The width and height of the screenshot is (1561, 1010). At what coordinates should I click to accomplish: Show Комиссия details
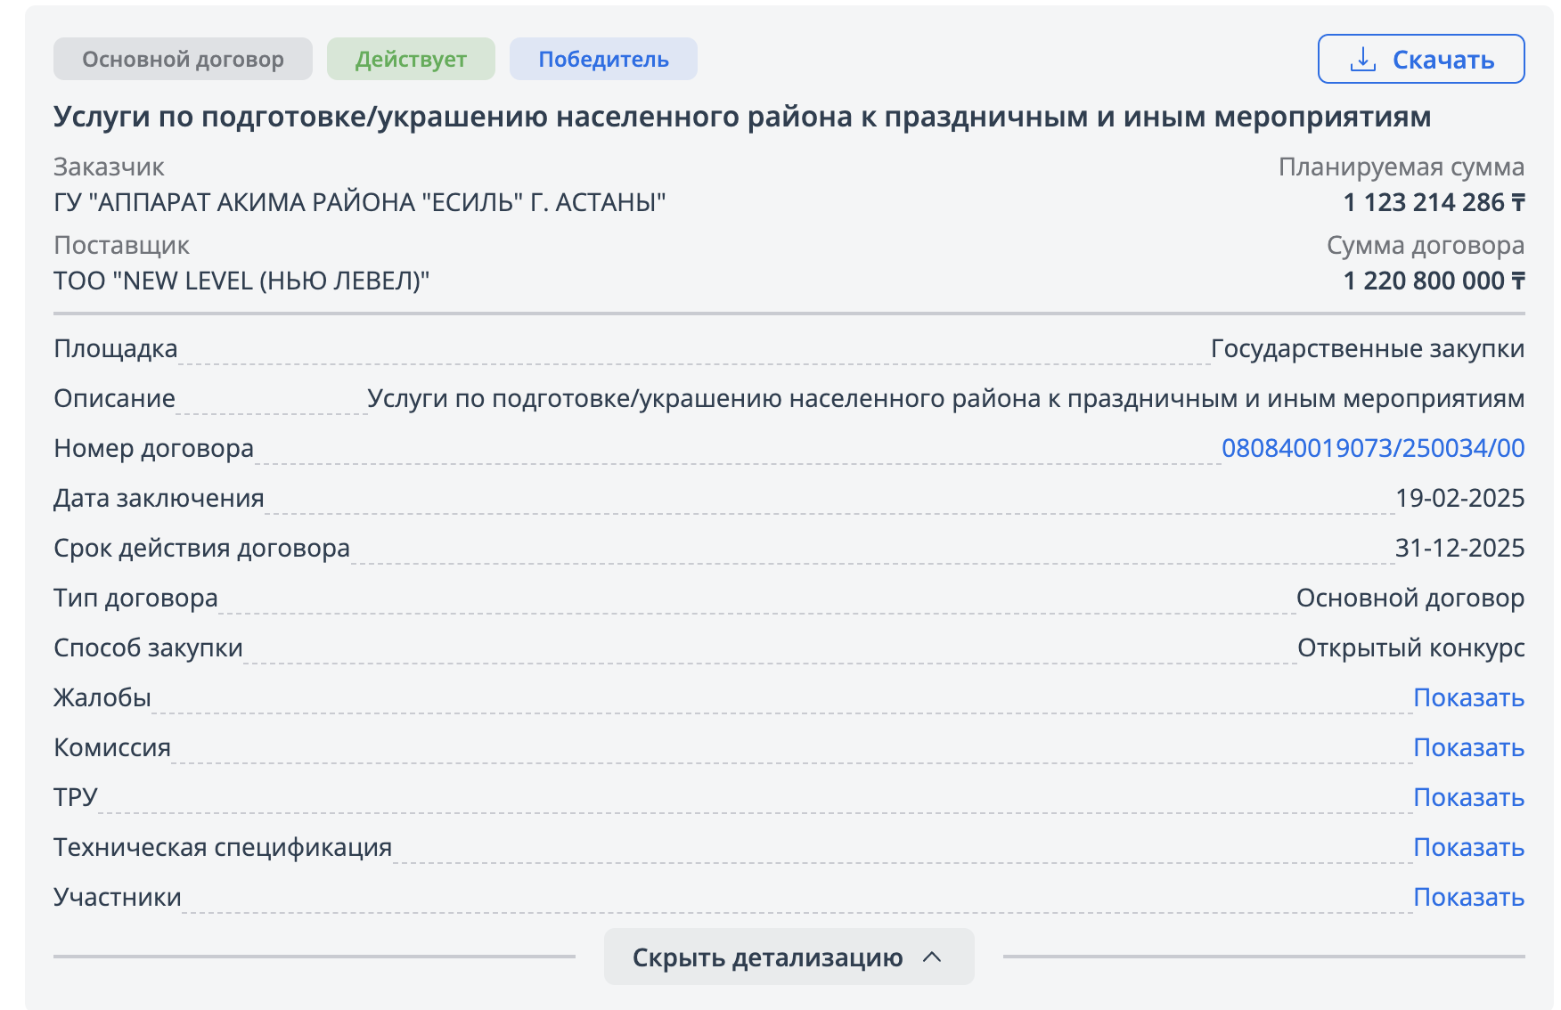tap(1468, 747)
